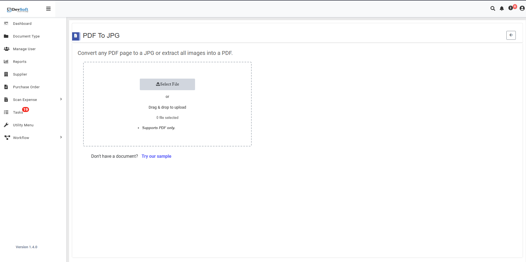View Reports via the chart icon
The height and width of the screenshot is (262, 526).
[x=6, y=62]
